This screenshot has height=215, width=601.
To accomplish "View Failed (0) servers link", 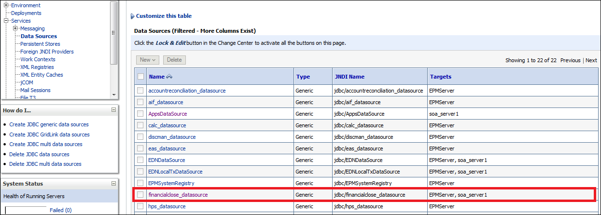I will [60, 210].
